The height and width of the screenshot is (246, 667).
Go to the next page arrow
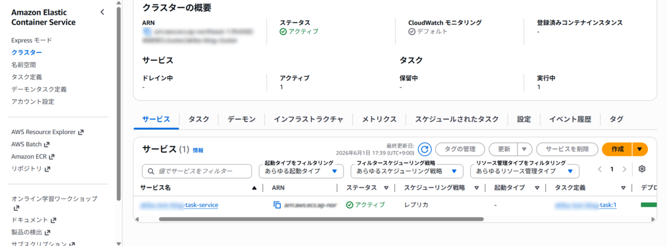pyautogui.click(x=624, y=169)
